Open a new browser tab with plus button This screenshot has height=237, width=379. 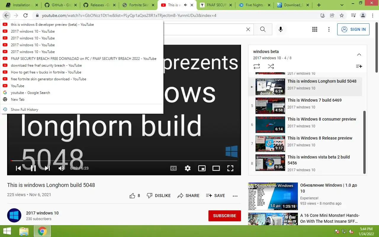pos(319,5)
